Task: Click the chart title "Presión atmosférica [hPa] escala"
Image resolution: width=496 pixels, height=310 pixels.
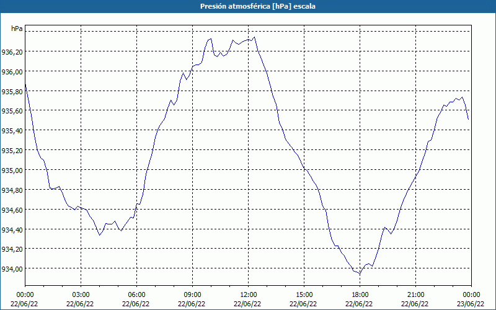Action: pos(258,6)
